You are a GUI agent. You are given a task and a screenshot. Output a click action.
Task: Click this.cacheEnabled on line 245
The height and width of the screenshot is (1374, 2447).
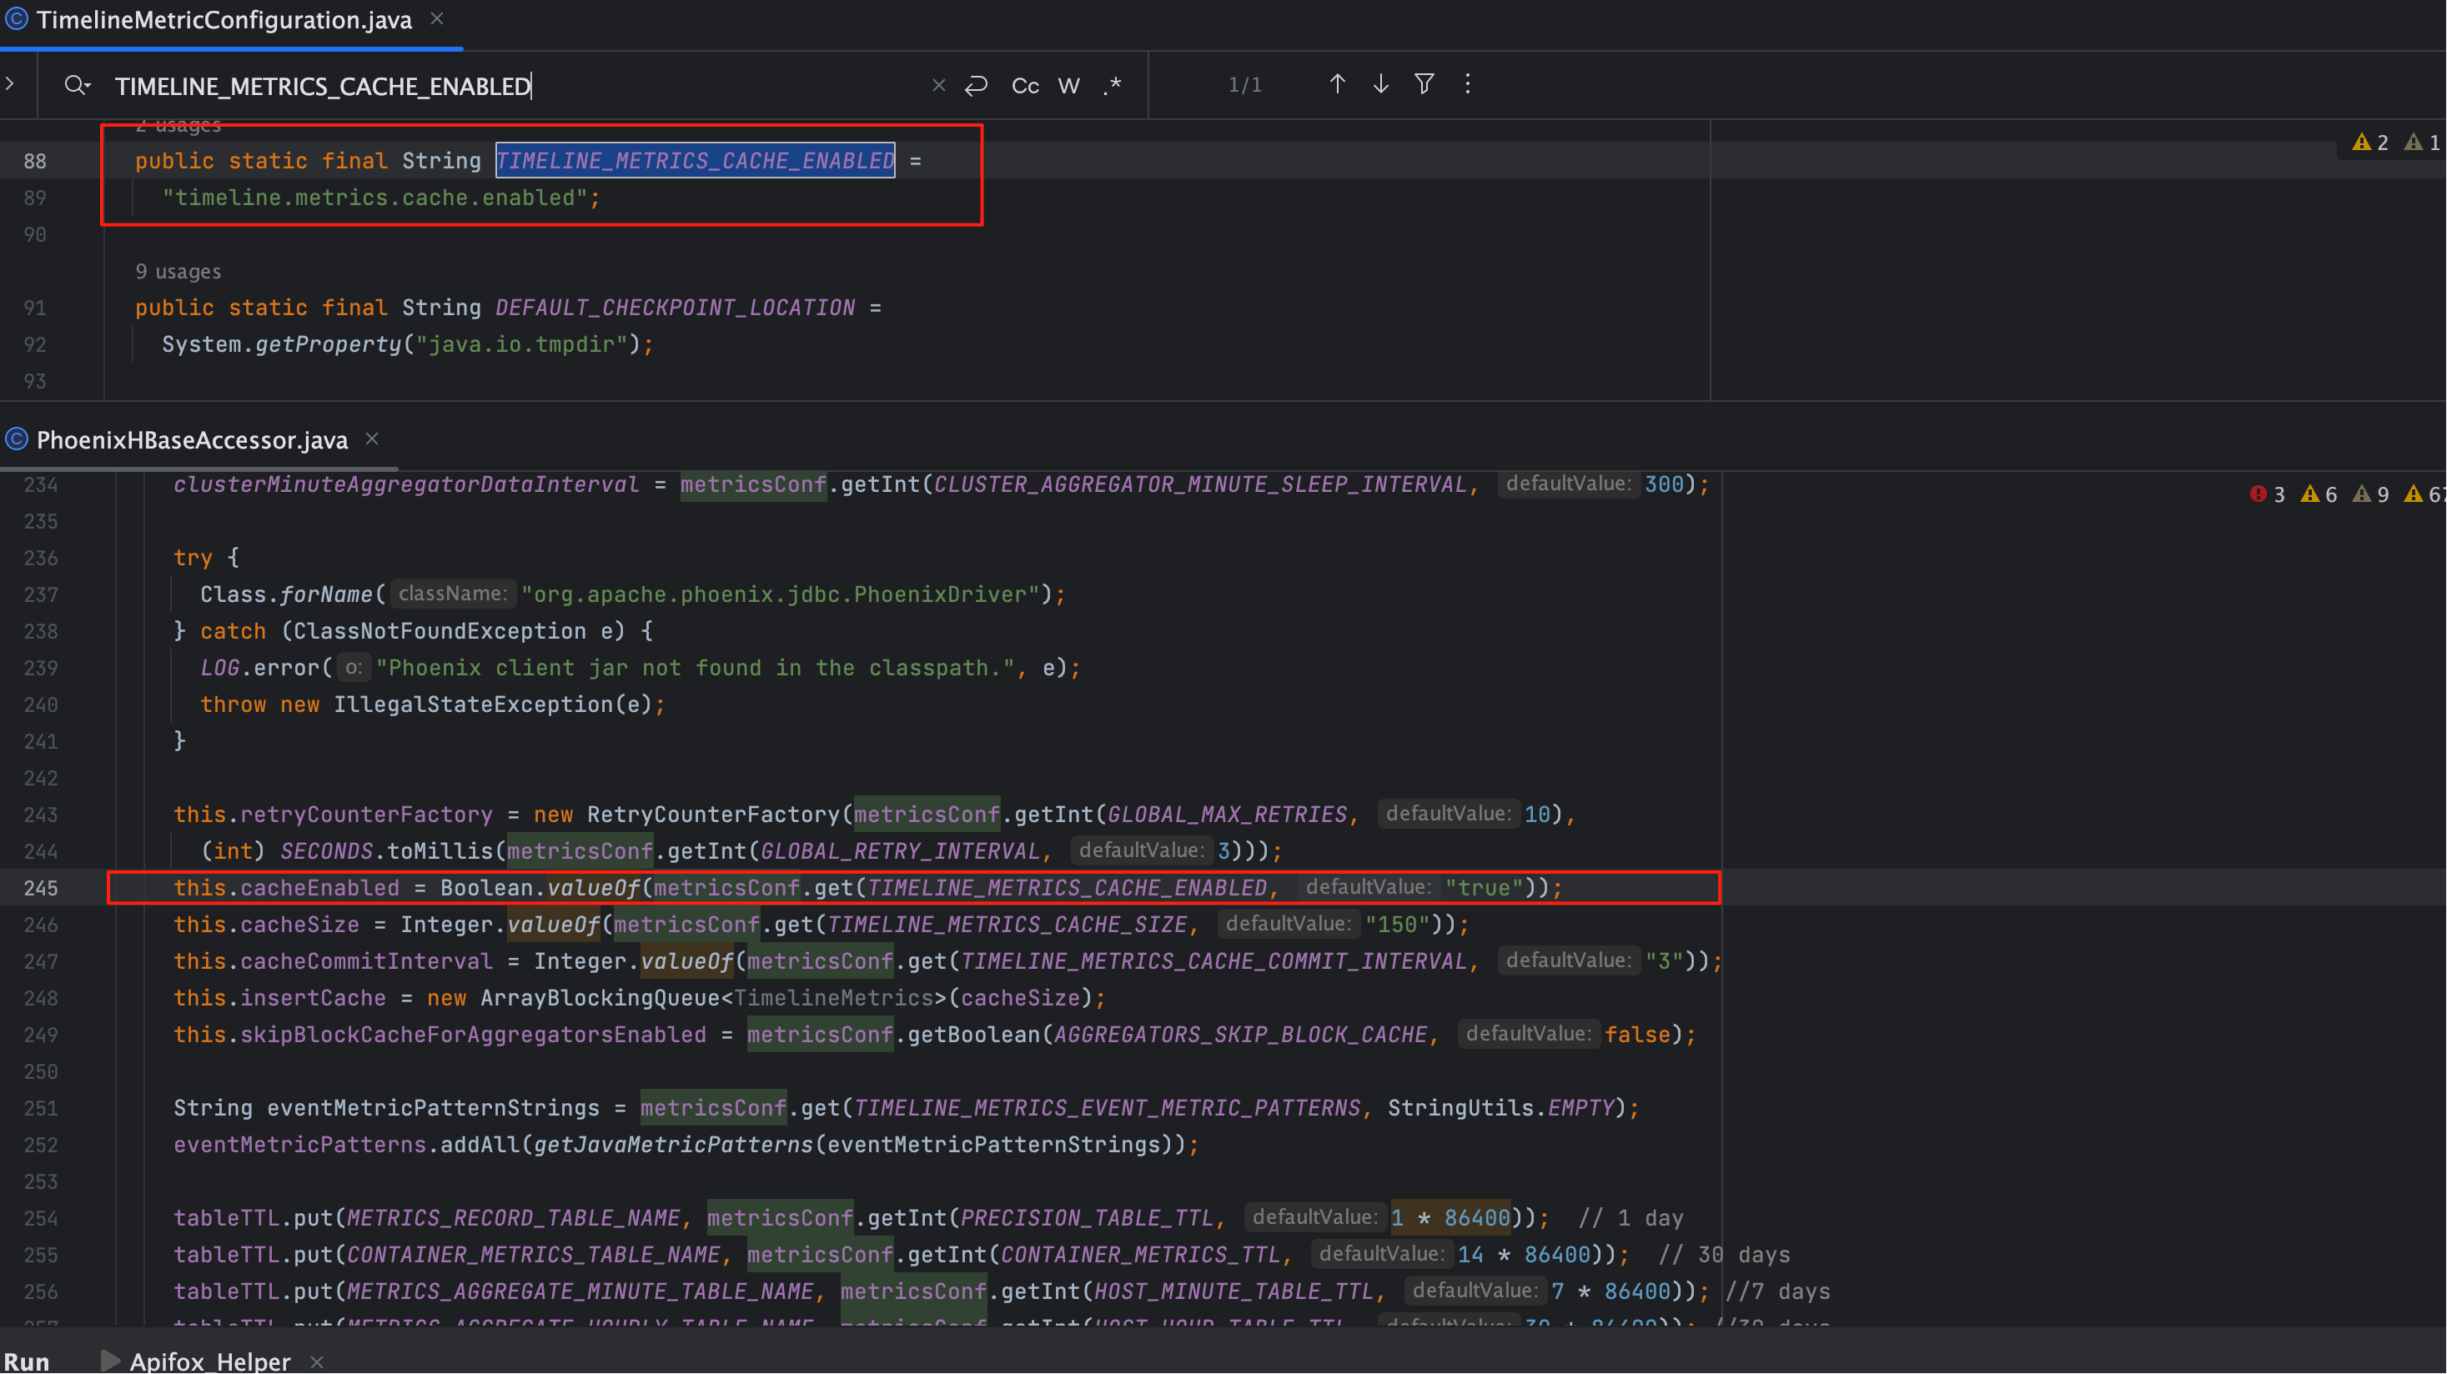286,888
